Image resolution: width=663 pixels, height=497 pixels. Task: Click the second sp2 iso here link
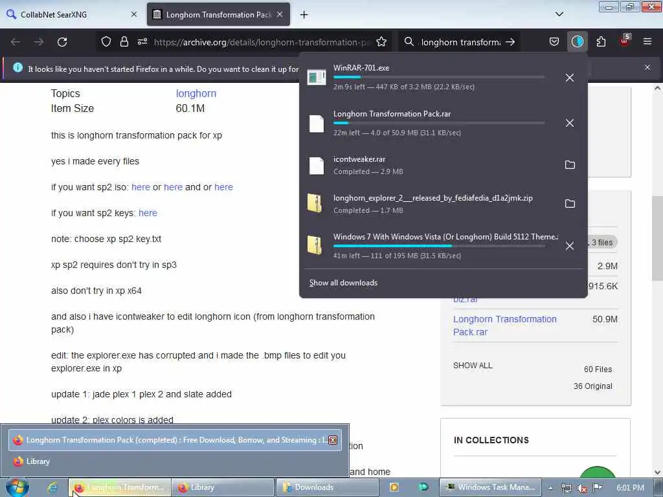[x=173, y=187]
